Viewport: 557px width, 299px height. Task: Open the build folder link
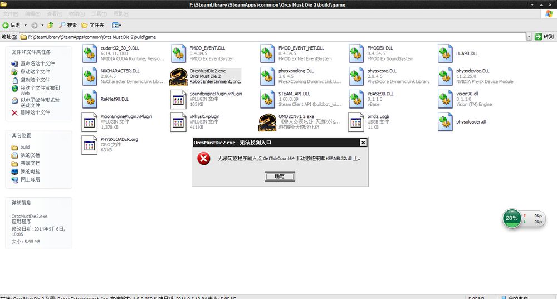tap(25, 147)
